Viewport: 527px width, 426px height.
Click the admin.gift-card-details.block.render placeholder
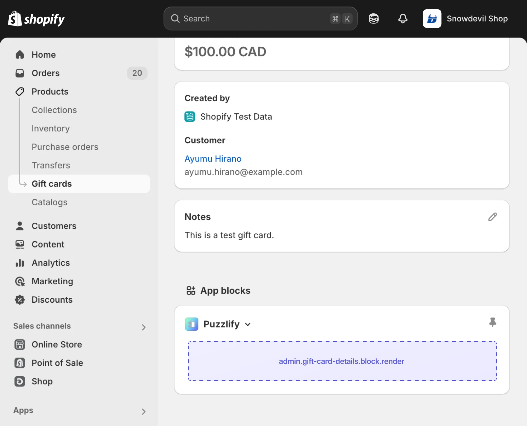pos(342,361)
